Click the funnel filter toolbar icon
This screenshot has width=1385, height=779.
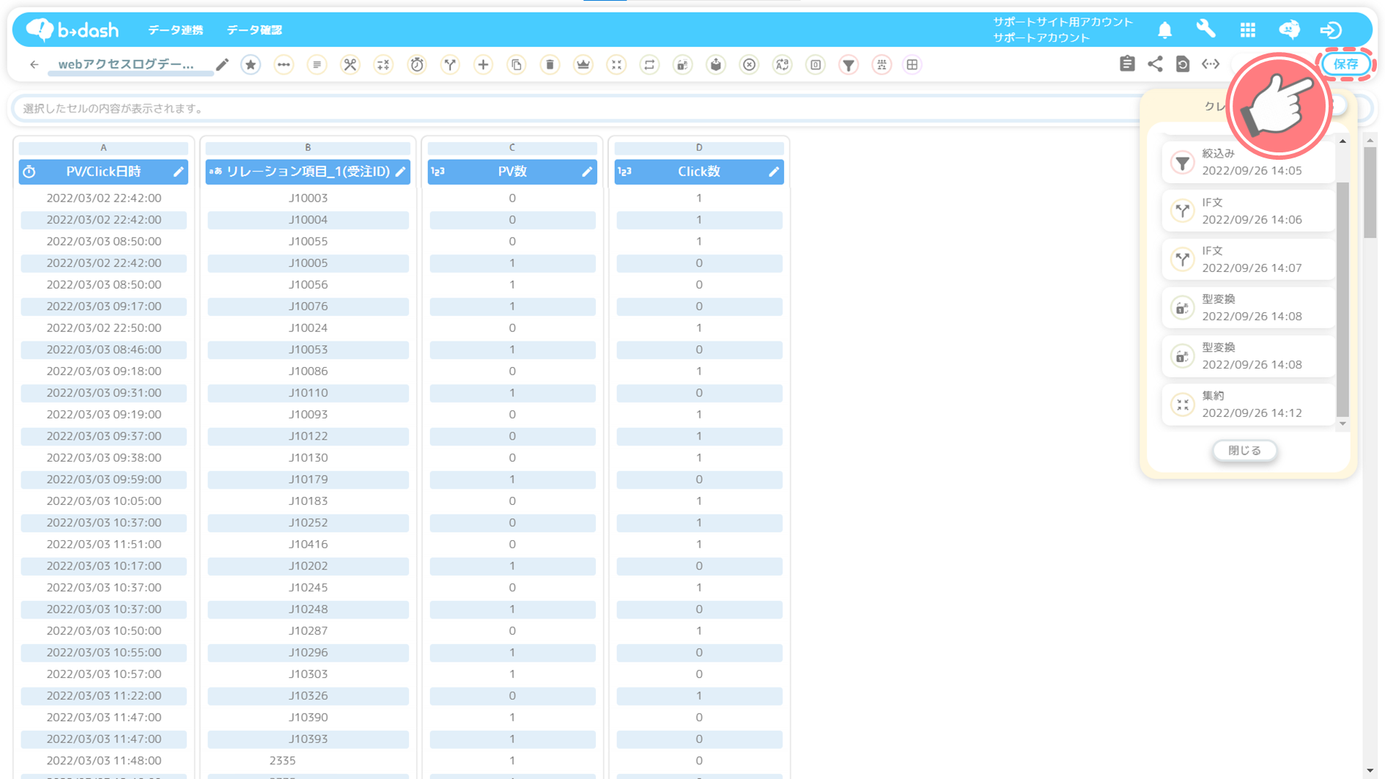tap(849, 64)
